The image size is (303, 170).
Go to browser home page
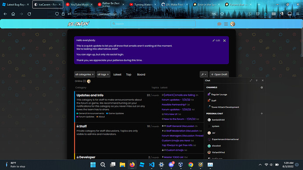coord(13,14)
